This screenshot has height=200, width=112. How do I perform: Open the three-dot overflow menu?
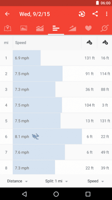coord(107,14)
